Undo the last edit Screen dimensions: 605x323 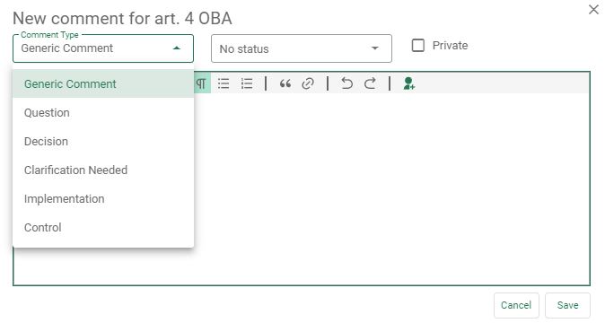coord(346,83)
